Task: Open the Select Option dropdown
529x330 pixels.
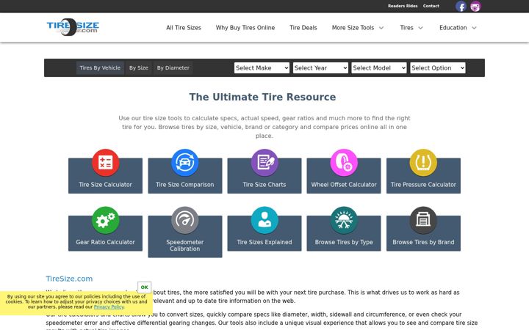Action: [438, 68]
